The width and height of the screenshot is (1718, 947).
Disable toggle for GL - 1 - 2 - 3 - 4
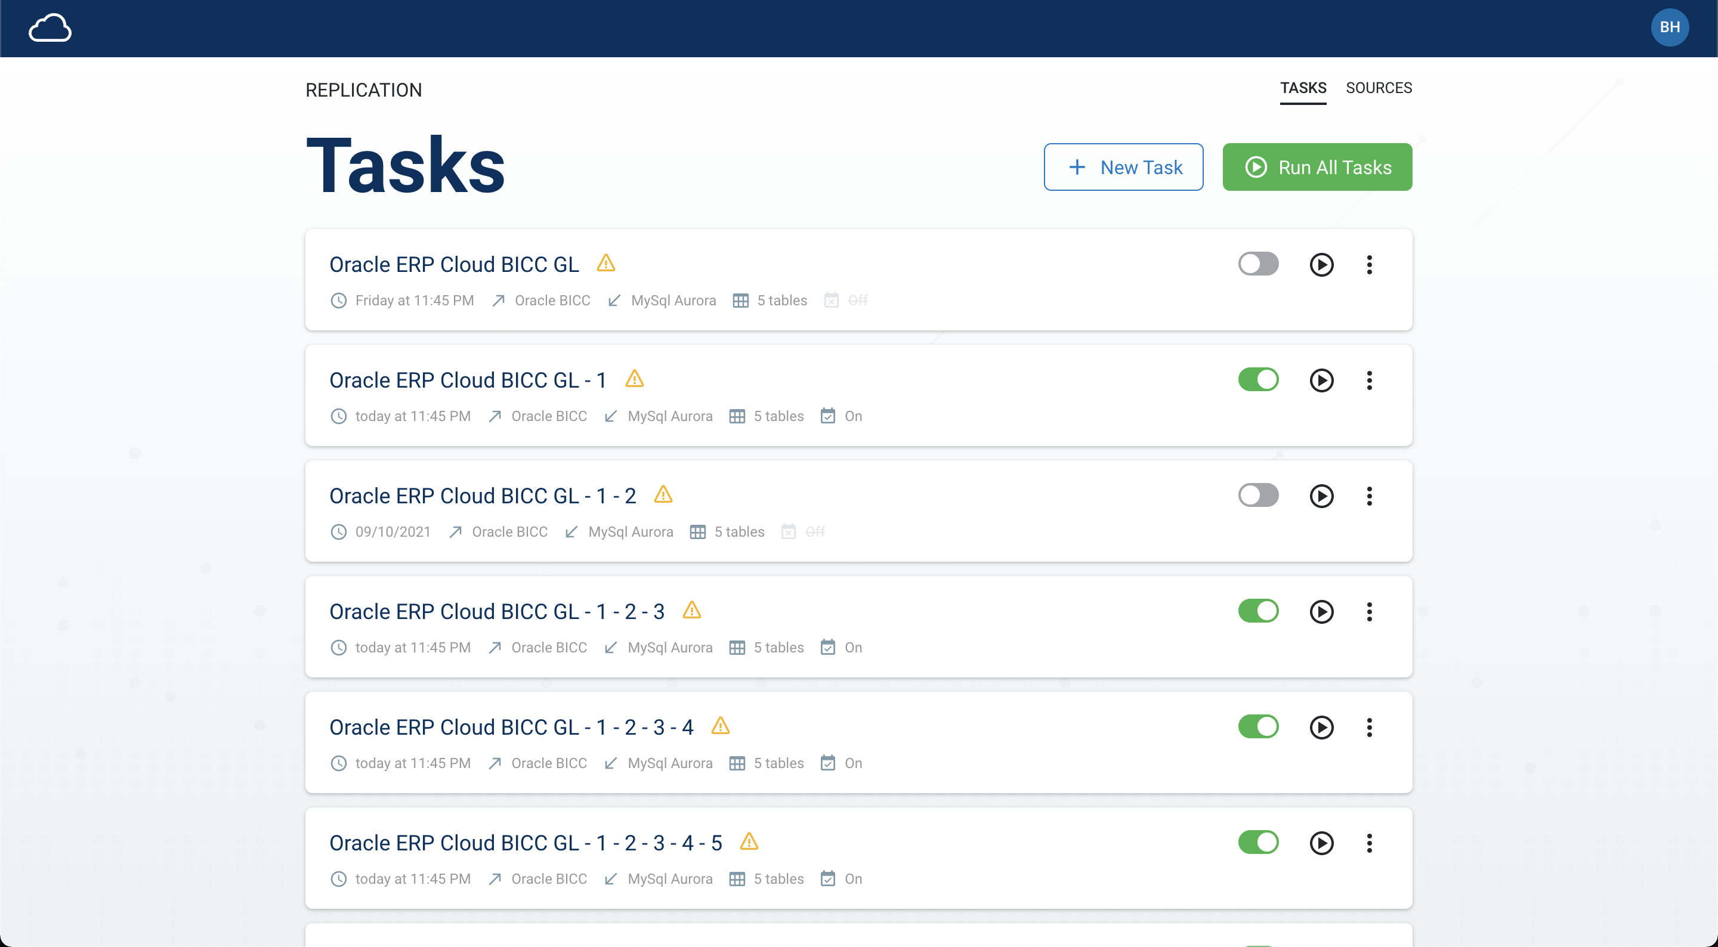(x=1258, y=727)
